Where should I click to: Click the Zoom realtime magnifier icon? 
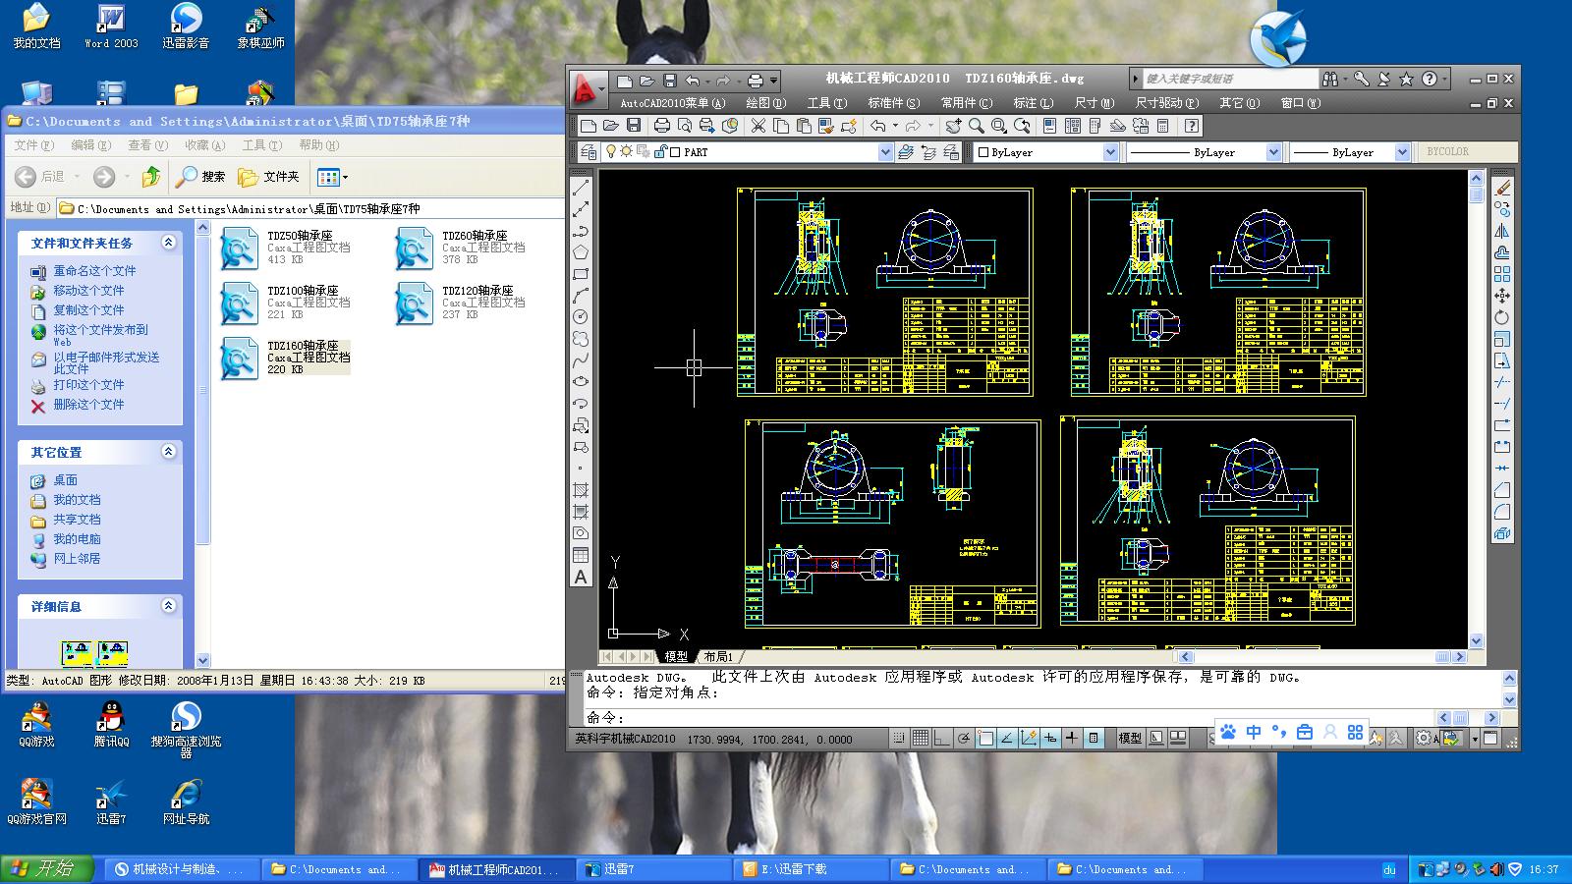coord(976,126)
